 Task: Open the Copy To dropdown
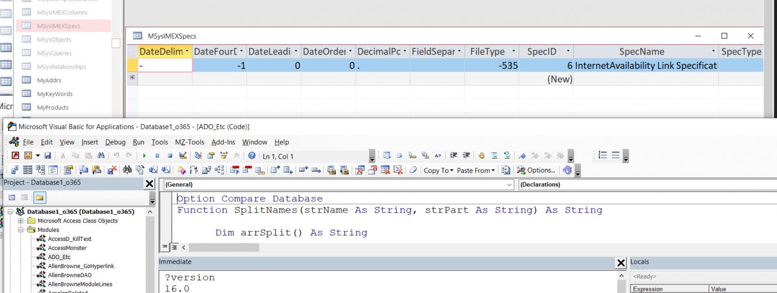pyautogui.click(x=439, y=170)
